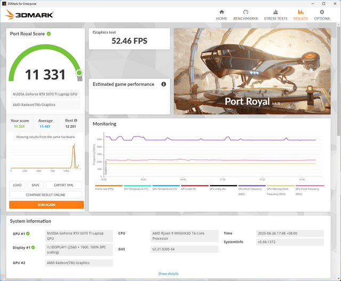Image resolution: width=341 pixels, height=281 pixels.
Task: Click the info icon beside Best score
Action: (x=76, y=121)
